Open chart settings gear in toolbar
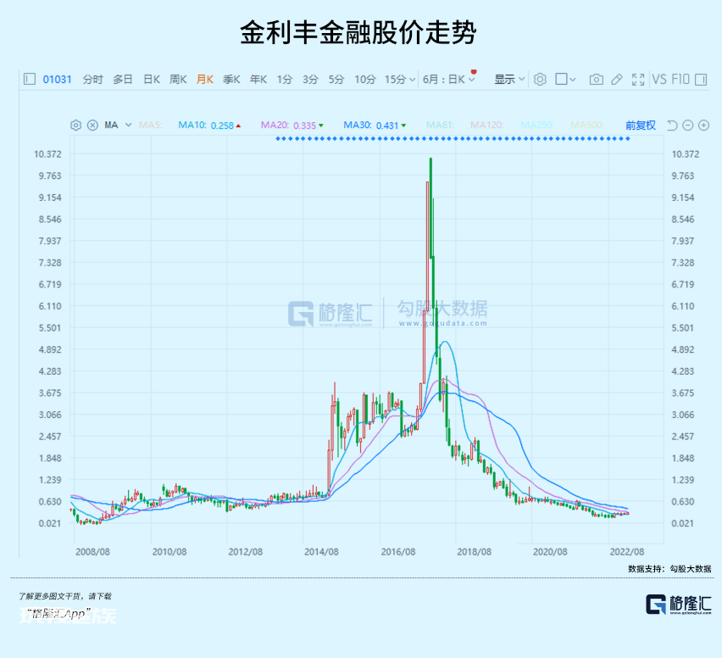Viewport: 722px width, 658px height. tap(540, 79)
